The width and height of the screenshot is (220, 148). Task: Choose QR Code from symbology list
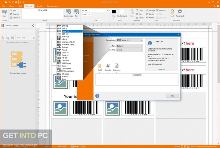point(70,74)
